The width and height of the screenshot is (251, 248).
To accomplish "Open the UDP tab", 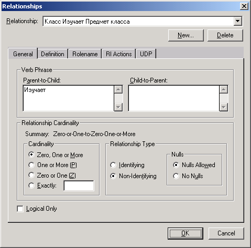I will click(x=146, y=54).
